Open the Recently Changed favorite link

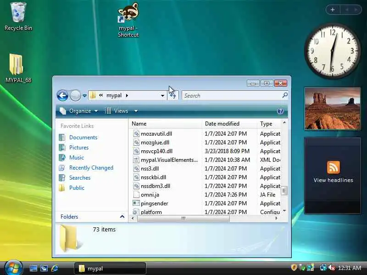click(91, 168)
